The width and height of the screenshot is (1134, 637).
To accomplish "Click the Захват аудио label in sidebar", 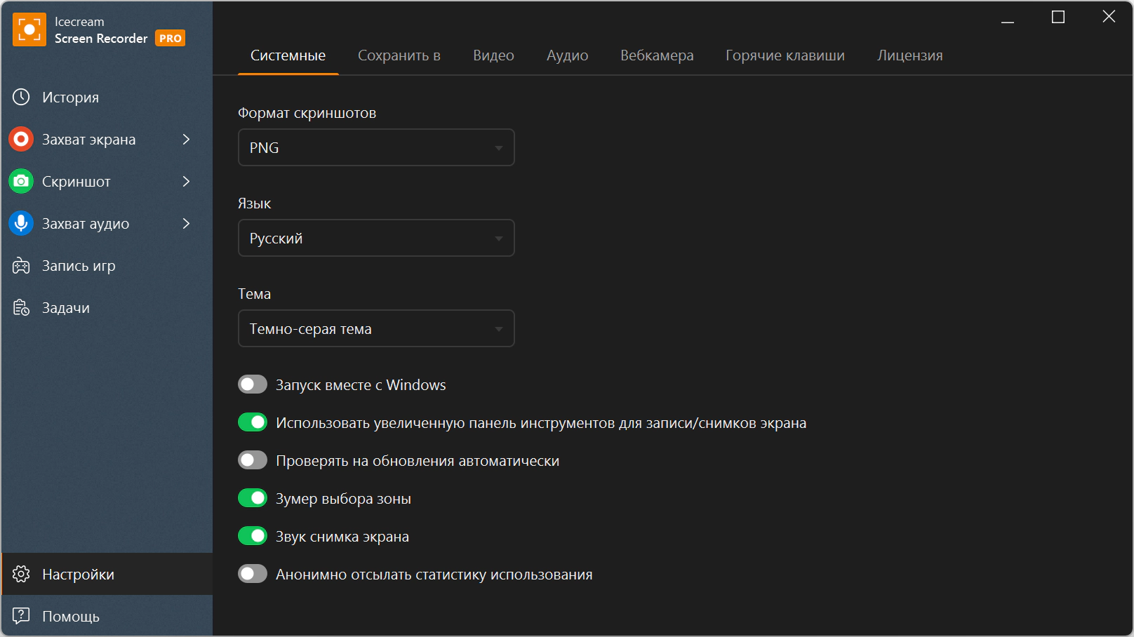I will tap(86, 224).
